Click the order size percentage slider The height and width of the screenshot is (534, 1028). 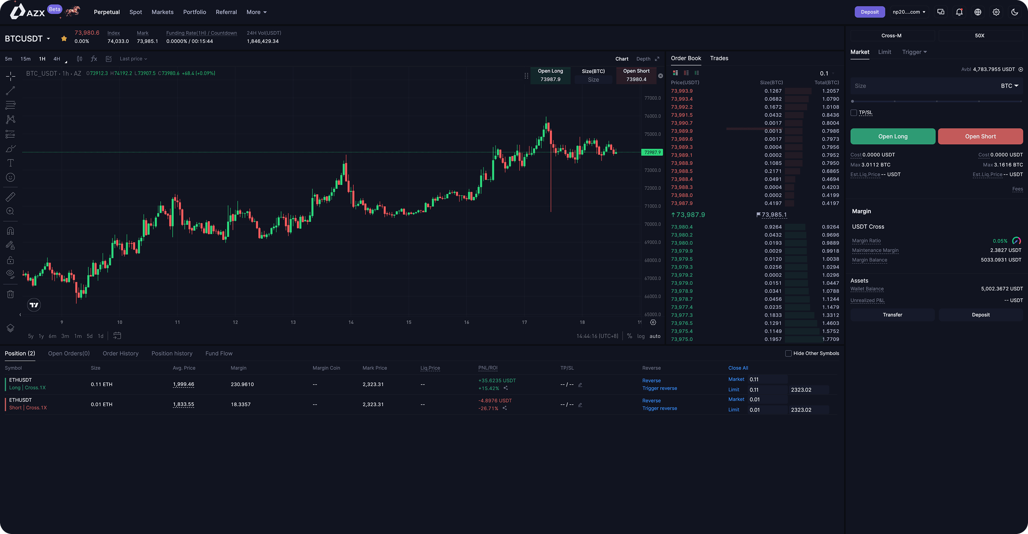click(936, 101)
